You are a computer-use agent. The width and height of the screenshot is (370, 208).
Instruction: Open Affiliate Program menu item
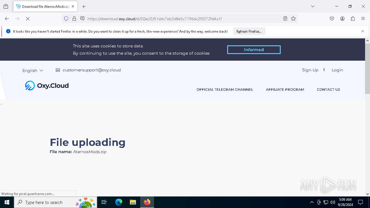point(285,90)
